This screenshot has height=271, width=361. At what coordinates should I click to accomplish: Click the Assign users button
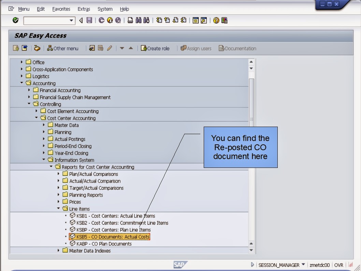[x=196, y=48]
